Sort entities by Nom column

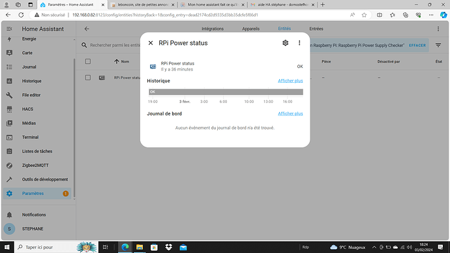pyautogui.click(x=122, y=61)
